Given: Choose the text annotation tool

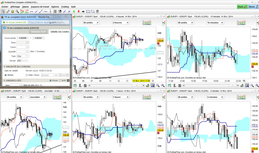Looking at the screenshot, I should tap(55, 11).
